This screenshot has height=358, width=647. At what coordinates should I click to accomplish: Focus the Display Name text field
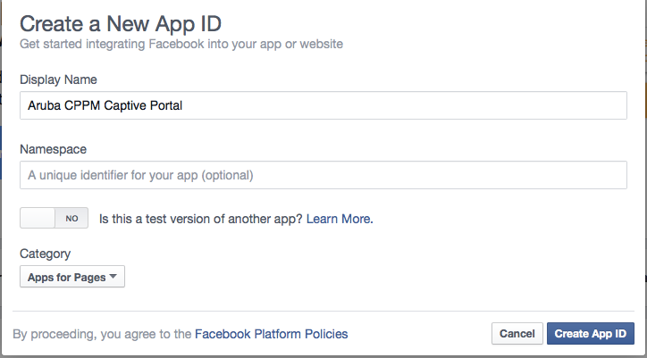(x=323, y=105)
